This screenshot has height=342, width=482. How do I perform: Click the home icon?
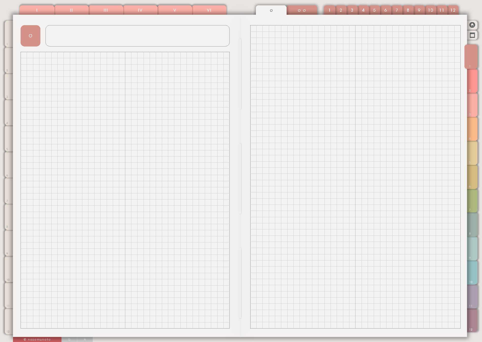coord(472,25)
